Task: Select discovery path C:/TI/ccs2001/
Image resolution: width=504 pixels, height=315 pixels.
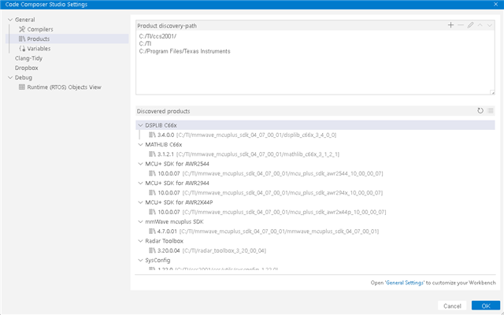Action: pos(157,36)
